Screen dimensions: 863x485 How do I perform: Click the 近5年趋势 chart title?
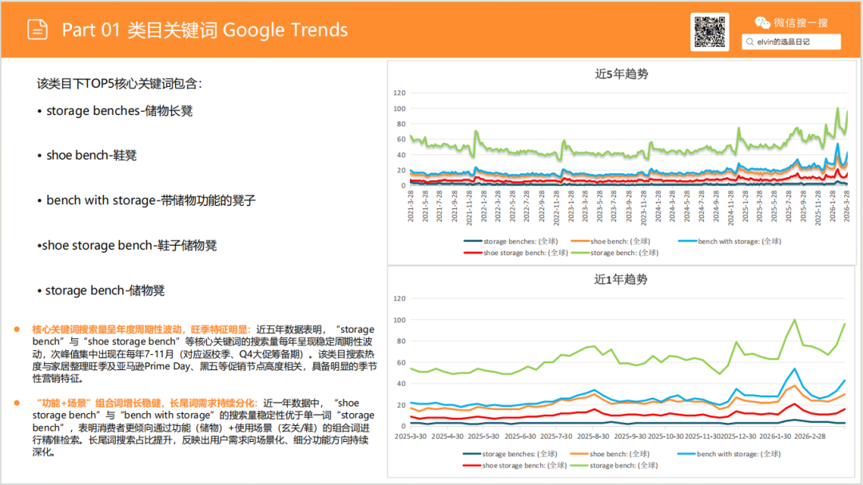(x=621, y=74)
